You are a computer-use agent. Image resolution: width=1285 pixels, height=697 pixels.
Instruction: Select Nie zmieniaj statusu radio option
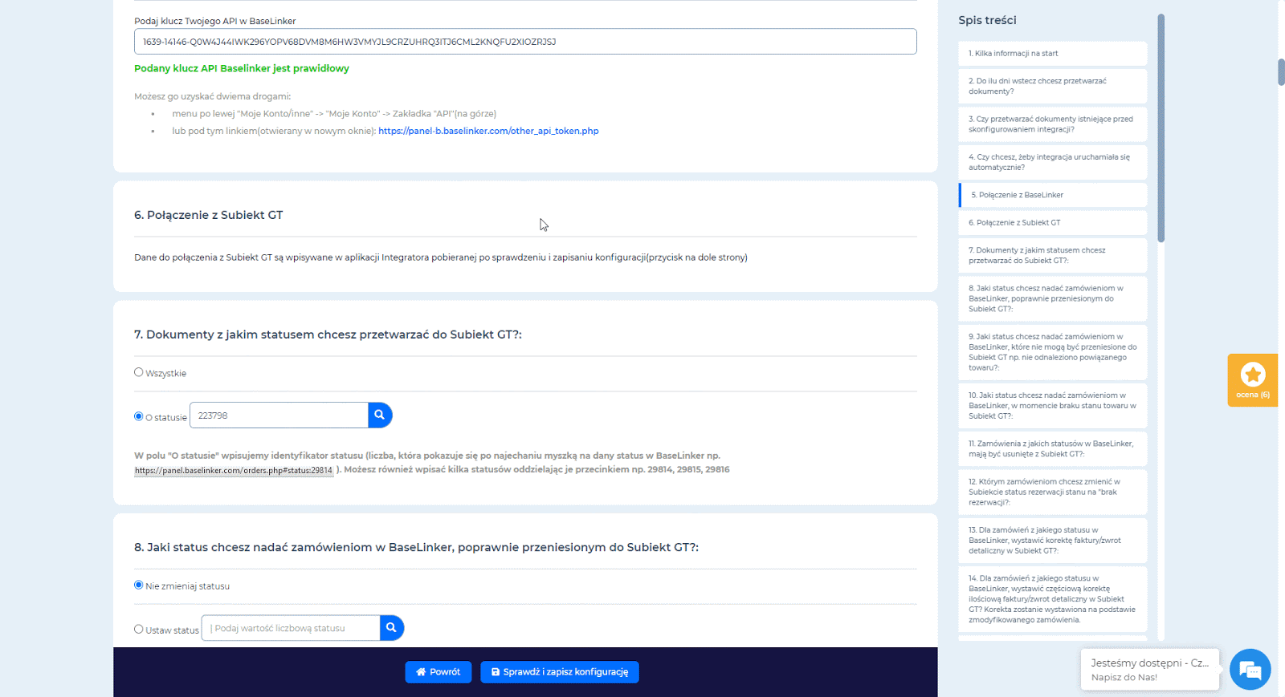tap(139, 585)
